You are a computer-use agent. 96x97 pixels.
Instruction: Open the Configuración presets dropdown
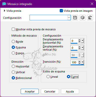point(69,18)
